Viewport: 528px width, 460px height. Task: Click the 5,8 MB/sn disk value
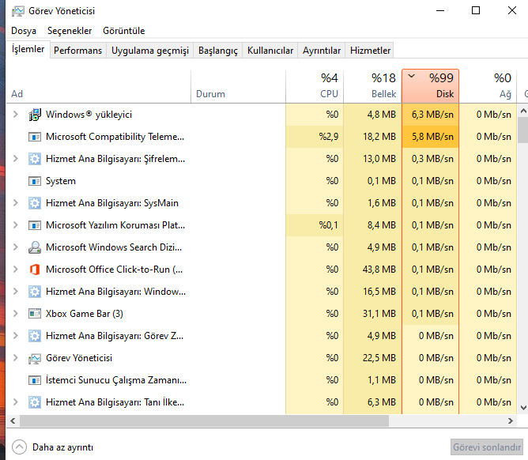[432, 137]
